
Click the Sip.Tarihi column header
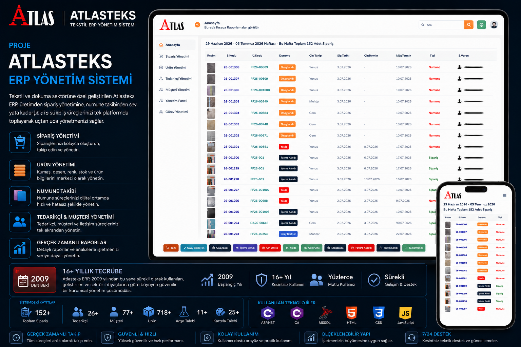click(343, 56)
